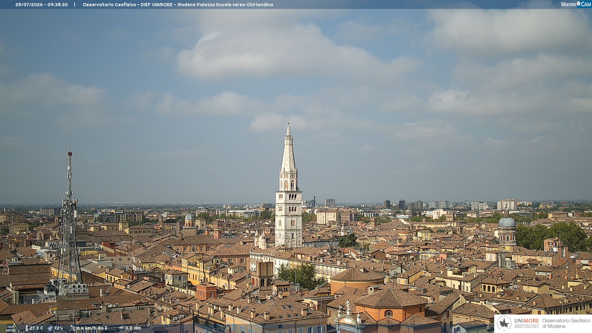Image resolution: width=592 pixels, height=333 pixels.
Task: Click the 0.0 mm rainfall value
Action: [133, 328]
